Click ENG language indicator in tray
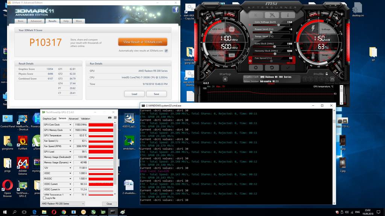 (358, 212)
